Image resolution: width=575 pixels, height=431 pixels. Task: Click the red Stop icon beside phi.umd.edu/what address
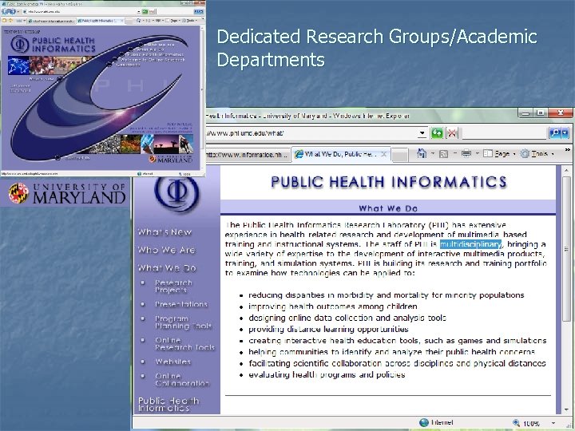452,133
